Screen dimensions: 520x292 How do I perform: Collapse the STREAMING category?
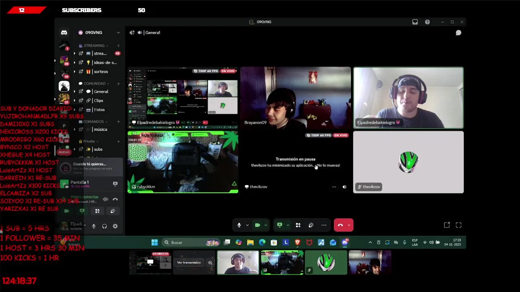94,45
